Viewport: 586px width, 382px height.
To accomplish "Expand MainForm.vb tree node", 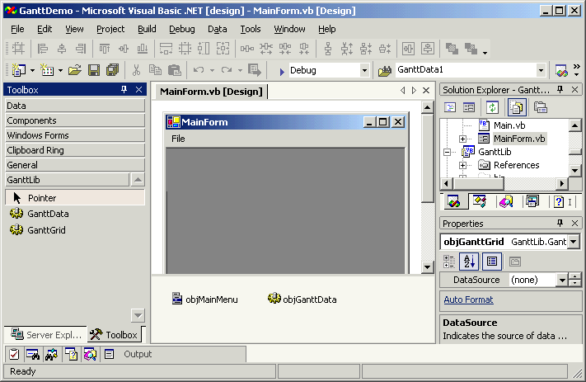I will click(462, 139).
